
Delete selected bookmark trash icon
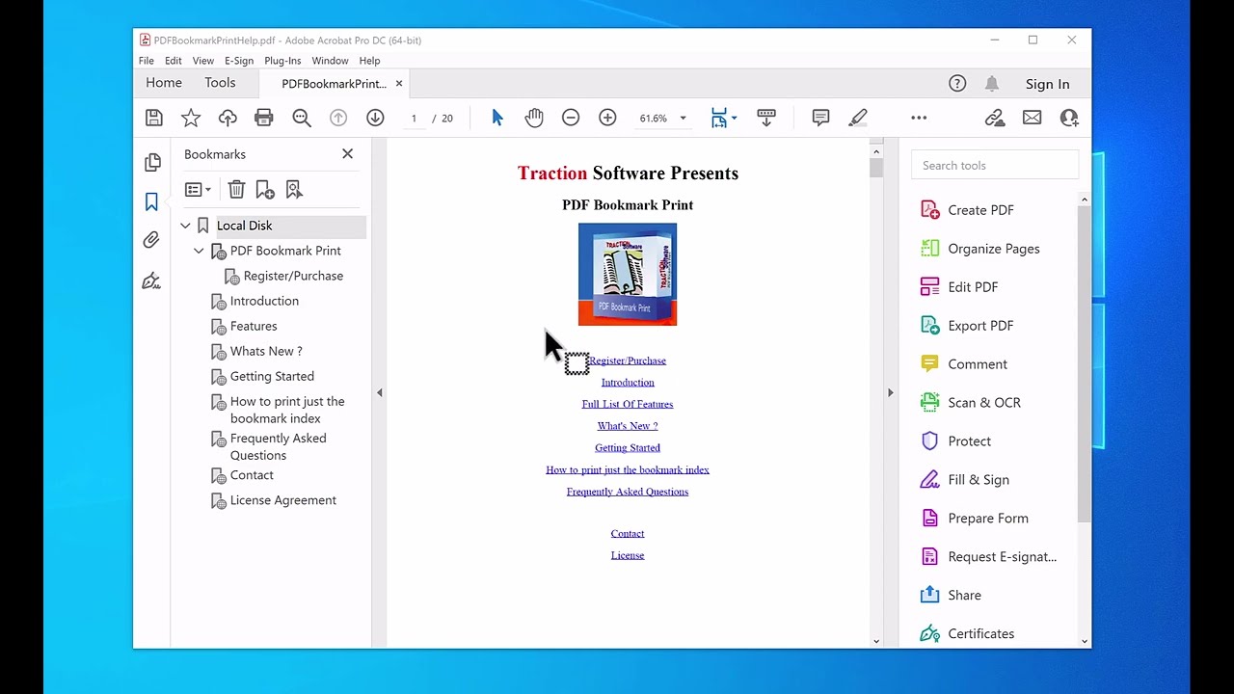pyautogui.click(x=236, y=190)
